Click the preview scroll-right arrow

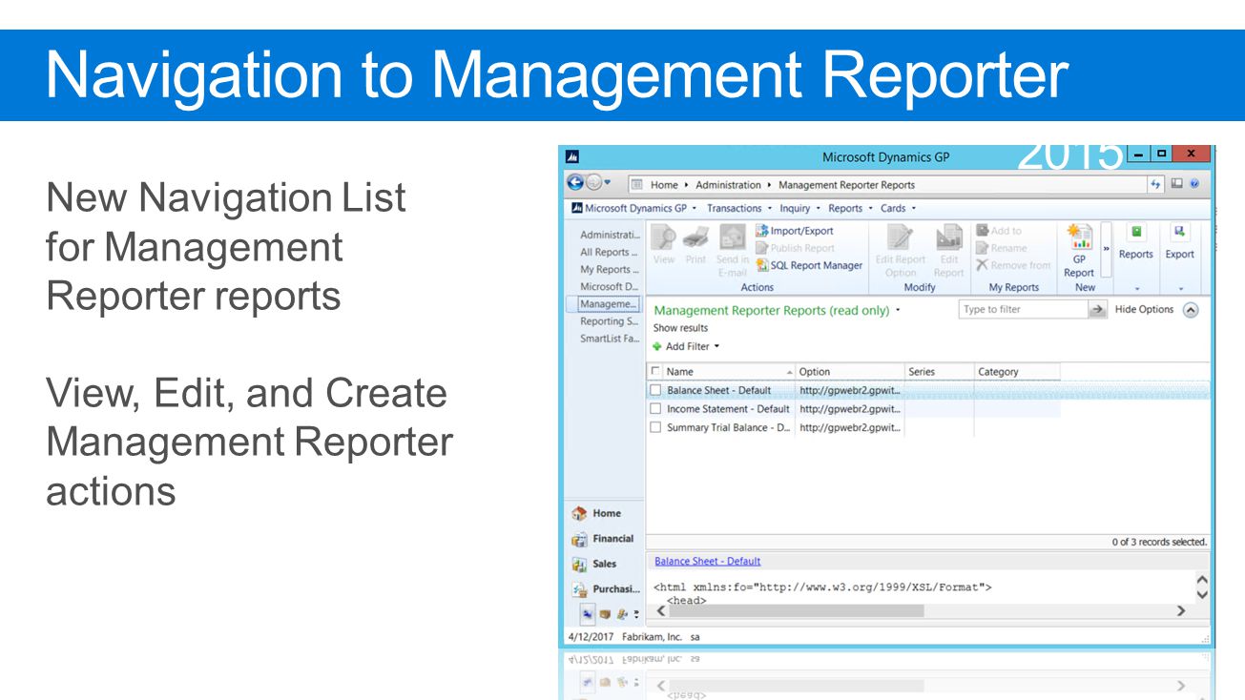point(1181,611)
